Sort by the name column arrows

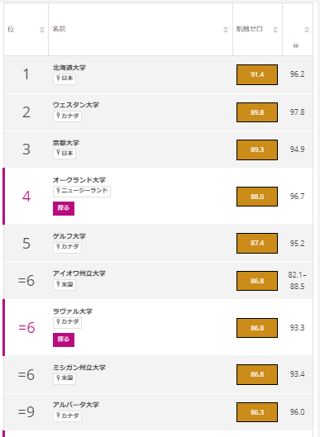click(x=226, y=30)
